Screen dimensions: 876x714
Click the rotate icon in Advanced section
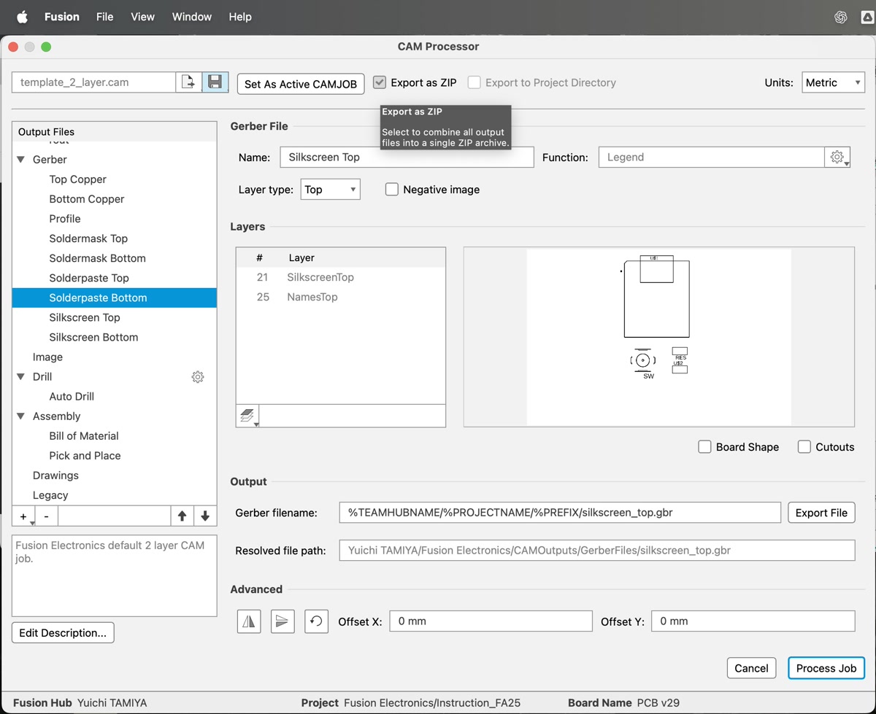tap(316, 621)
